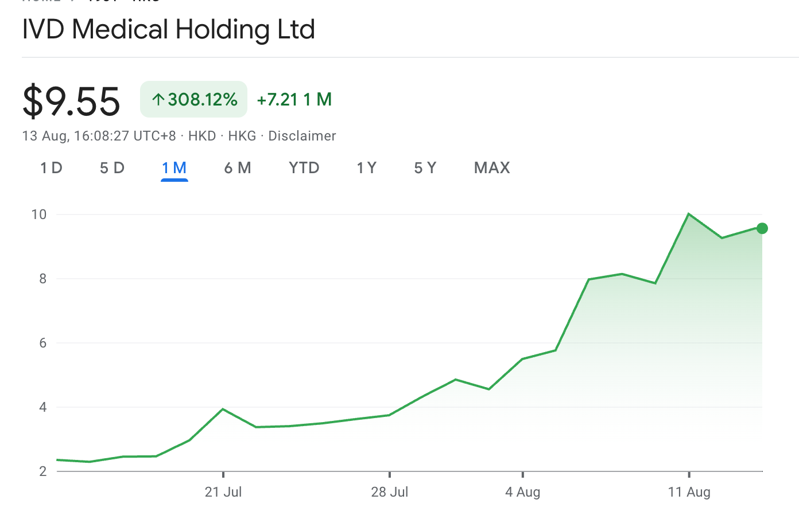This screenshot has height=523, width=799.
Task: Select the active 1 M tab
Action: pyautogui.click(x=174, y=168)
